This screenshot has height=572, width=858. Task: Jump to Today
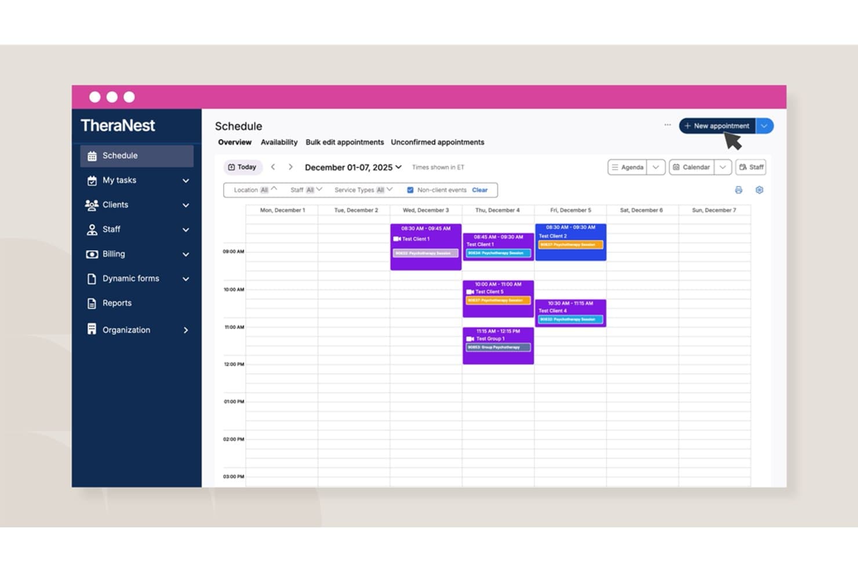[243, 167]
